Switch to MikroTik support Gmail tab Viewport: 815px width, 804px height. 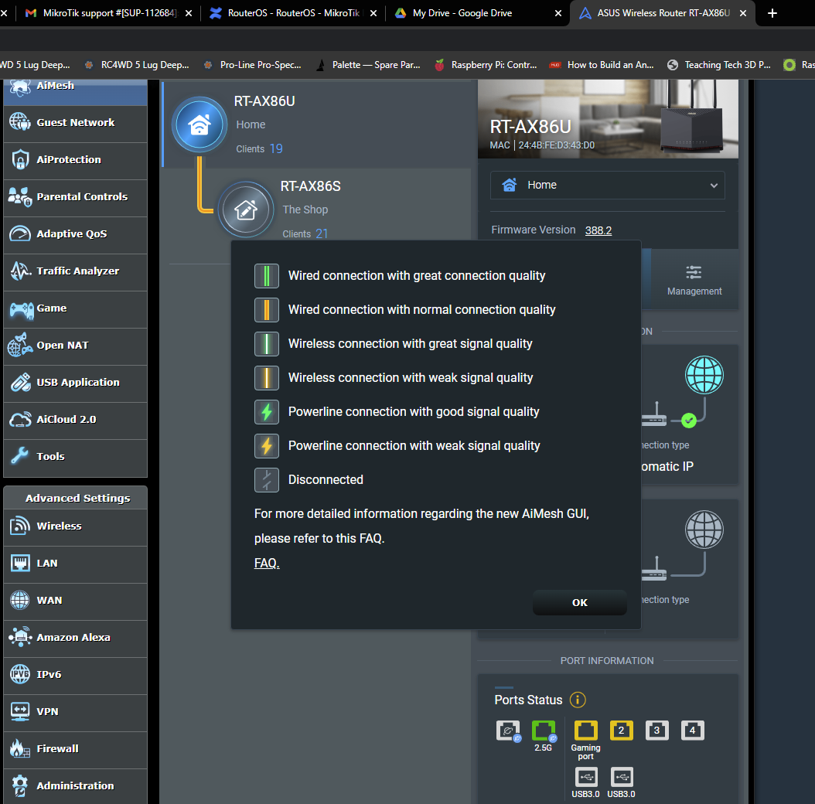(x=102, y=13)
